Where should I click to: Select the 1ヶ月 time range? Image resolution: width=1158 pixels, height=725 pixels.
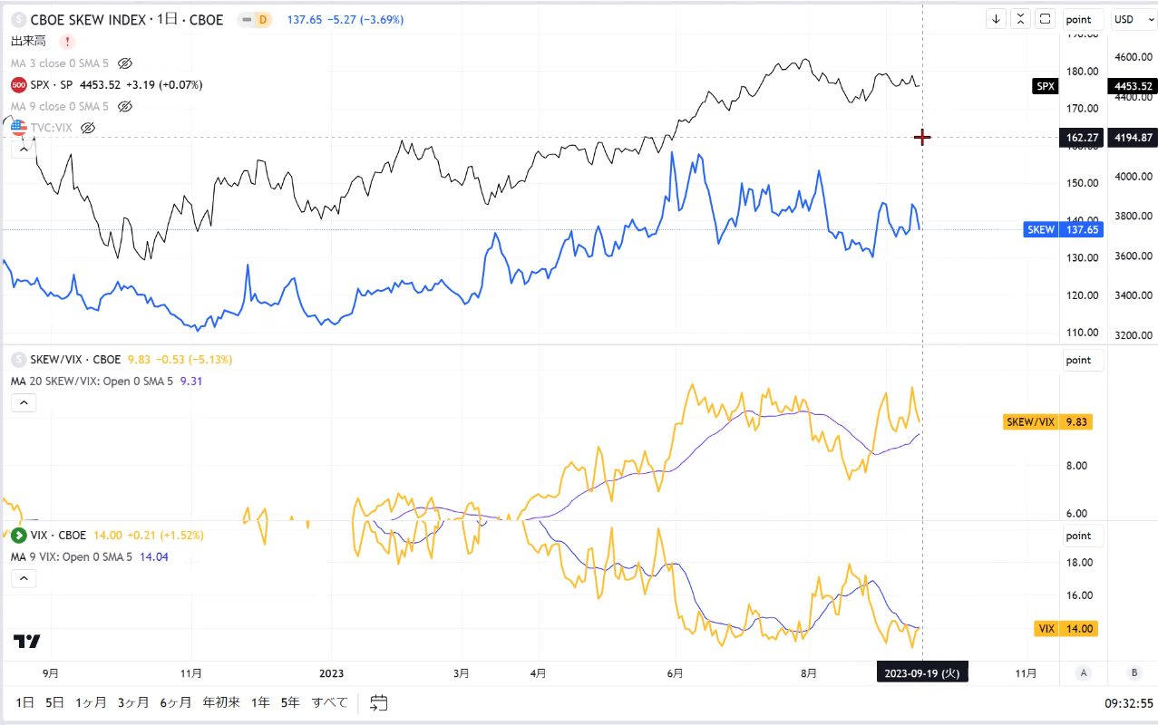[91, 702]
